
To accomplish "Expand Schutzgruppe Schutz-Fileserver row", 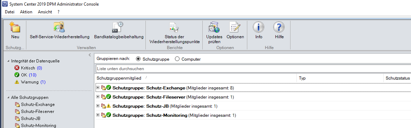I will (98, 96).
